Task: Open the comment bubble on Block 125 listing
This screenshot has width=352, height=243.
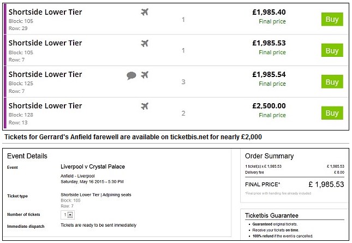Action: 132,75
